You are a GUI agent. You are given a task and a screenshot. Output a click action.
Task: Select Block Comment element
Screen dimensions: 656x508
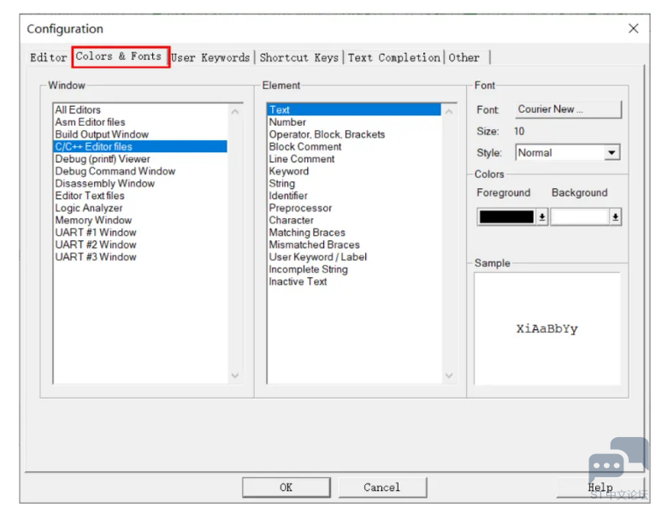pos(354,146)
